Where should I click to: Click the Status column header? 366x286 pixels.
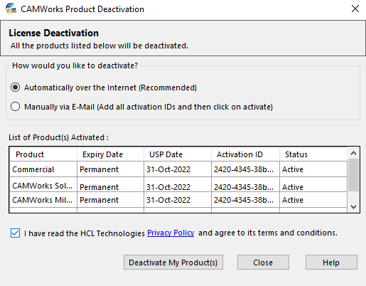coord(313,154)
